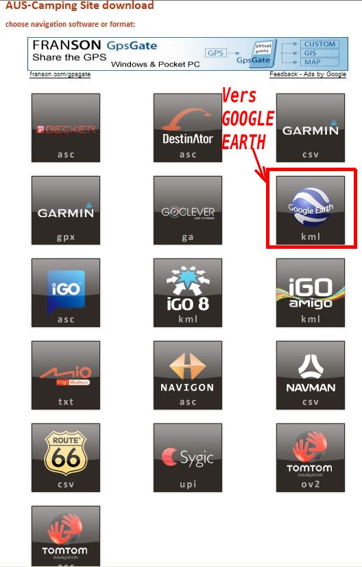This screenshot has height=567, width=362.
Task: Click the Mio DigiWalker txt tile
Action: [66, 375]
